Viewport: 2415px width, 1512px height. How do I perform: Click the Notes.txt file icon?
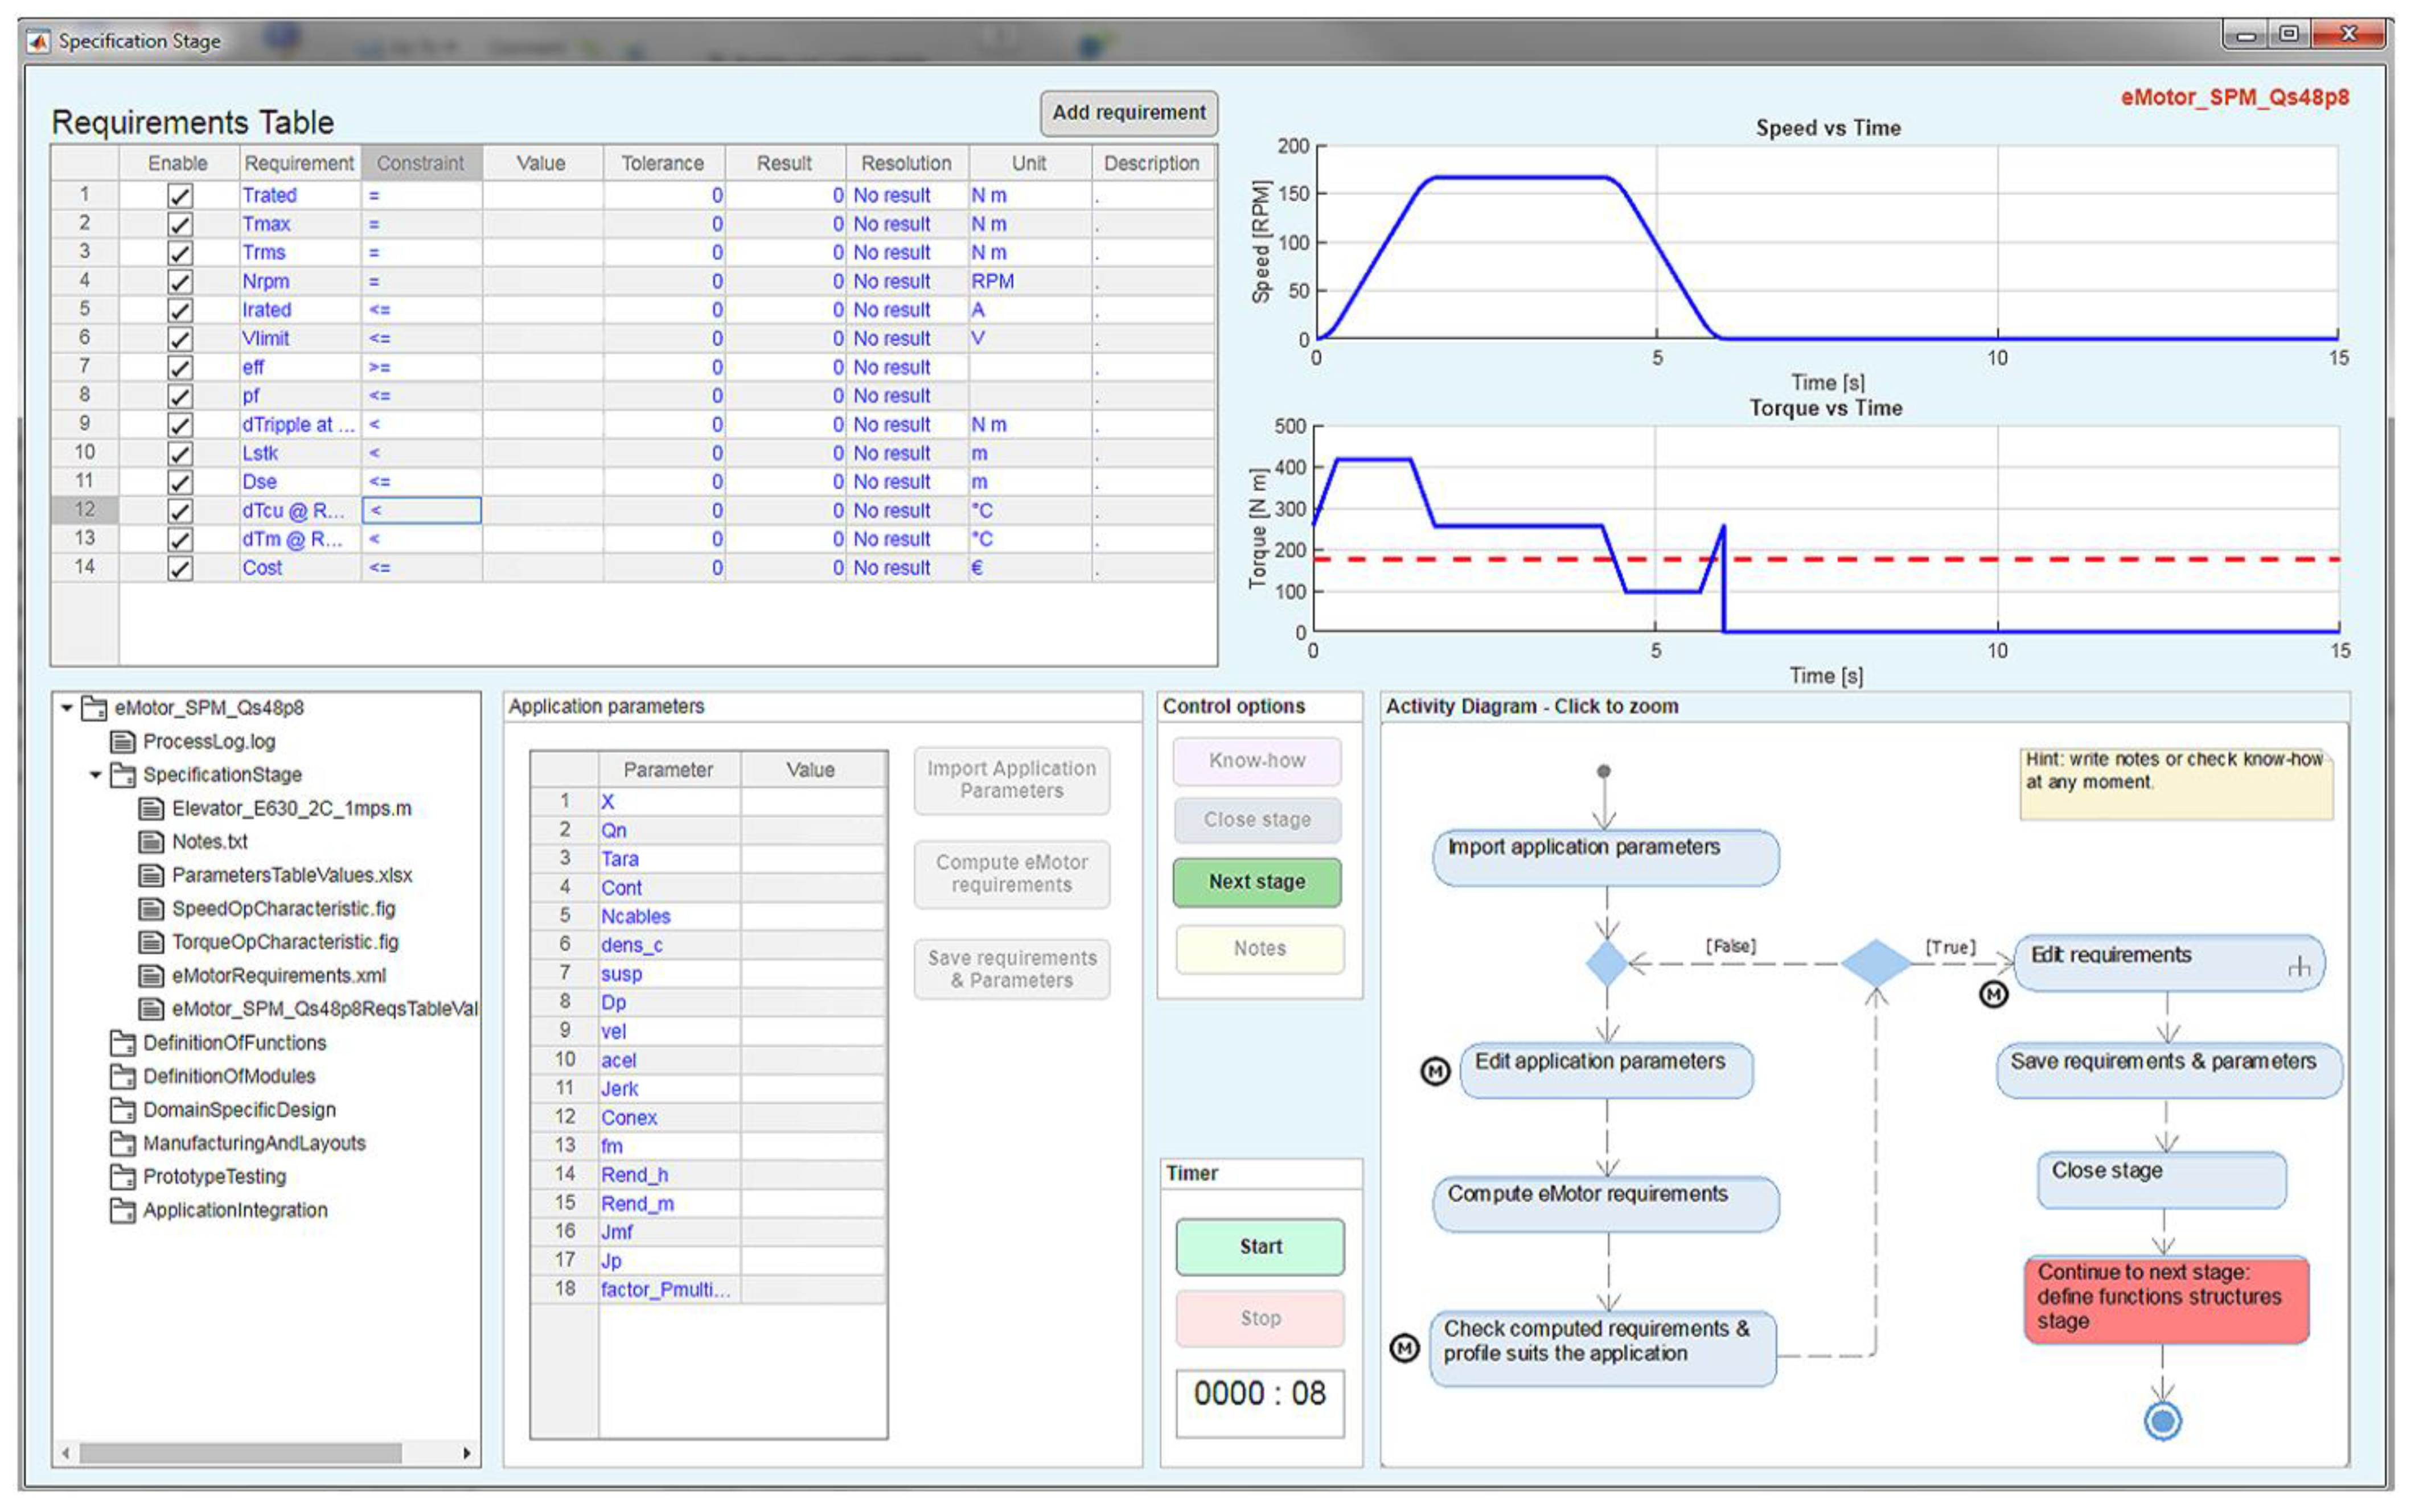pyautogui.click(x=151, y=841)
